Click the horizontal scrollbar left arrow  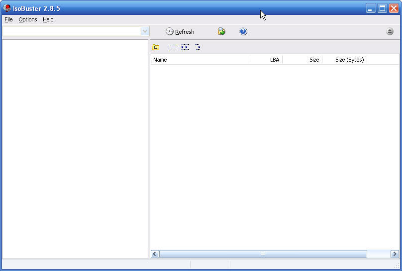pos(155,254)
